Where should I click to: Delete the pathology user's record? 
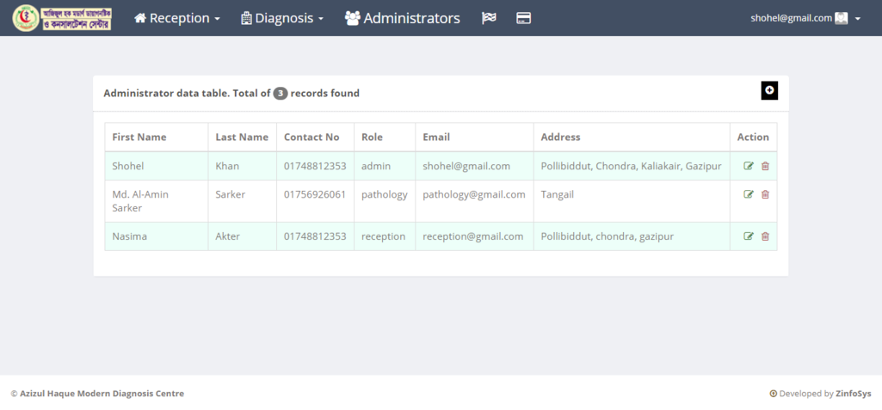[765, 194]
